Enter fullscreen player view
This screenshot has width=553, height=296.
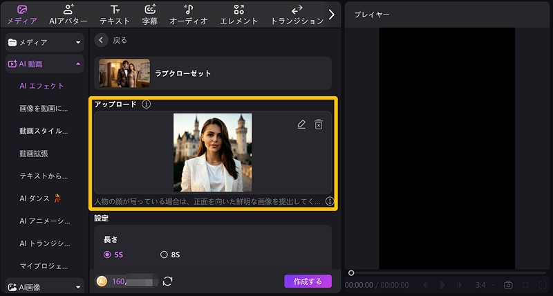click(x=543, y=285)
